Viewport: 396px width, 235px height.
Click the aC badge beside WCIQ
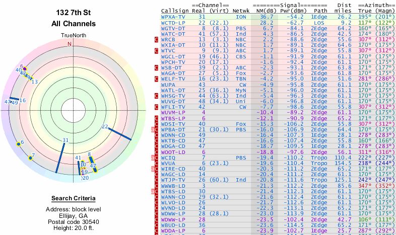coord(156,158)
